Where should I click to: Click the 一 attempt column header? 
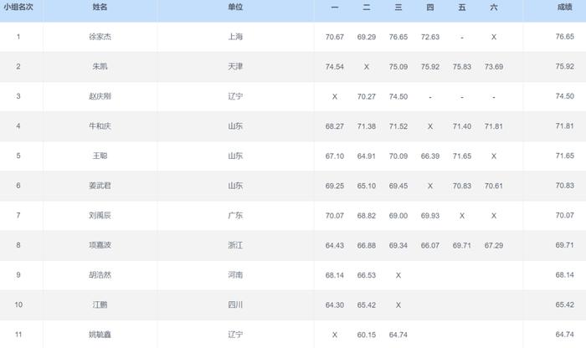pyautogui.click(x=335, y=7)
